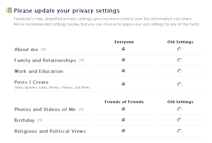Image resolution: width=212 pixels, height=143 pixels.
Task: Click the Posts I Create label
Action: click(31, 82)
